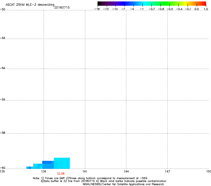Click the light cyan data block near 139E

(x=62, y=163)
